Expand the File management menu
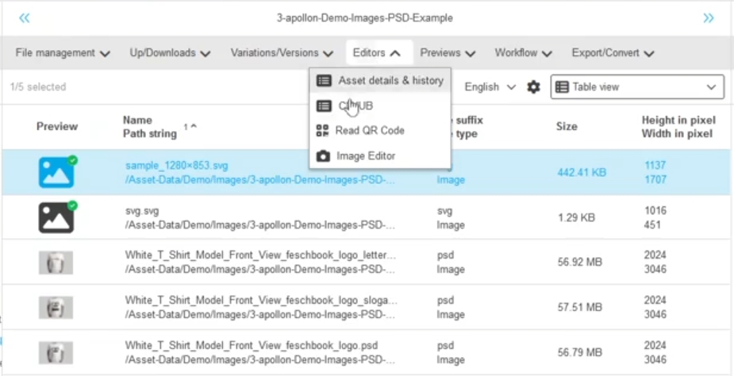This screenshot has height=376, width=734. pos(63,53)
